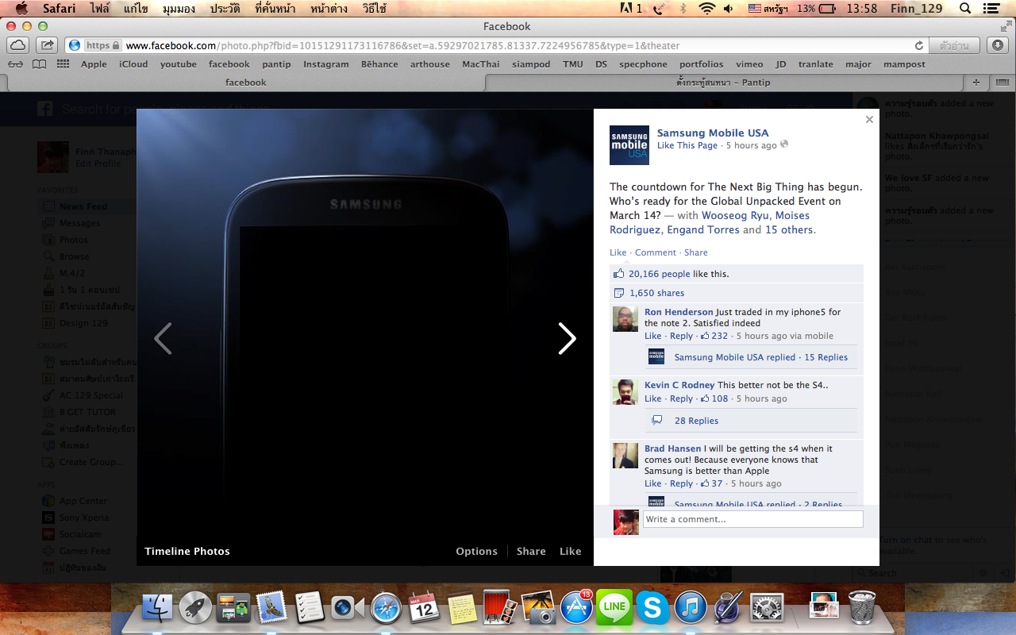Screen dimensions: 1016x635
Task: Show bookmarks using the open book icon
Action: [x=39, y=64]
